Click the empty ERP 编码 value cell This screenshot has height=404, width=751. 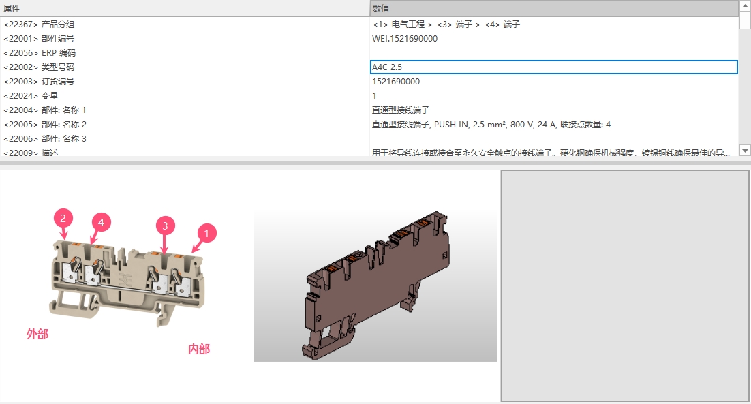click(x=553, y=52)
